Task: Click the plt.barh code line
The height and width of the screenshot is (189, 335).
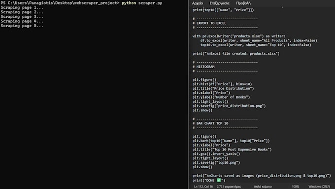Action: (231, 141)
